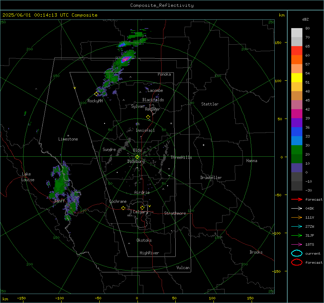The image size is (324, 303).
Task: Click the Lake Louise label
Action: coord(28,177)
